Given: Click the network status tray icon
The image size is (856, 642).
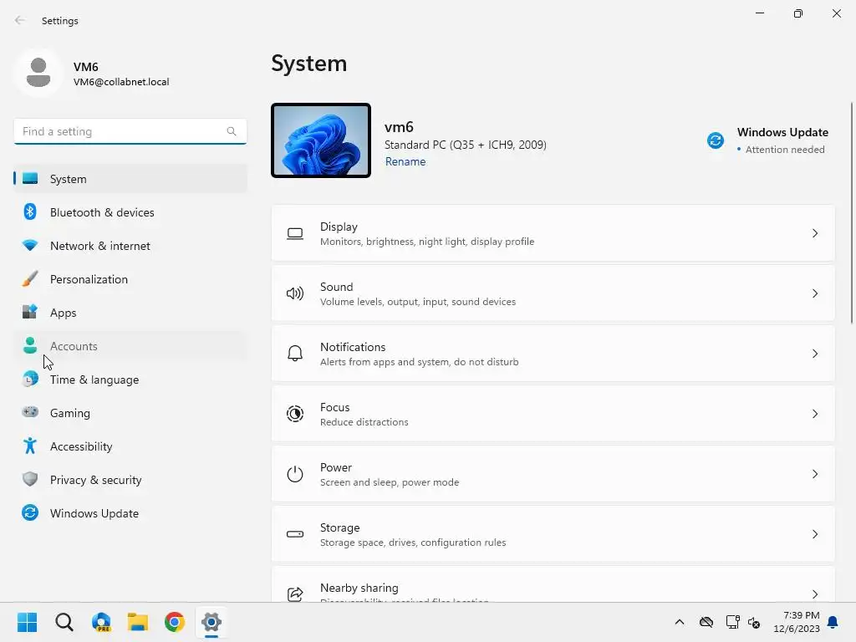Looking at the screenshot, I should coord(732,622).
